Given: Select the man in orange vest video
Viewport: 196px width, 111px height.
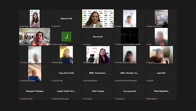Looking at the screenshot, I should click(35, 37).
